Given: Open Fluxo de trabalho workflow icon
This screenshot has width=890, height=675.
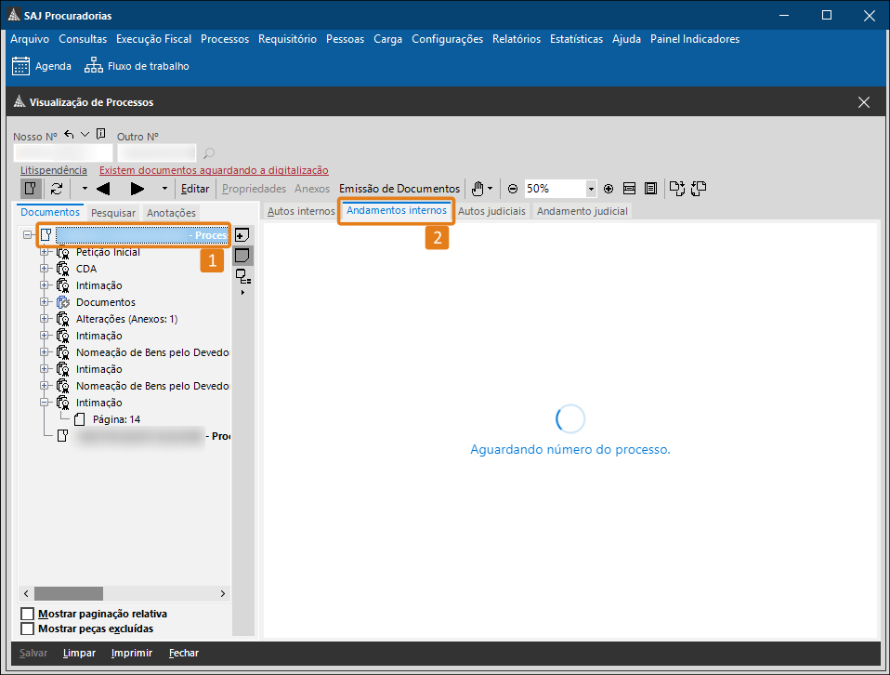Looking at the screenshot, I should click(x=94, y=66).
